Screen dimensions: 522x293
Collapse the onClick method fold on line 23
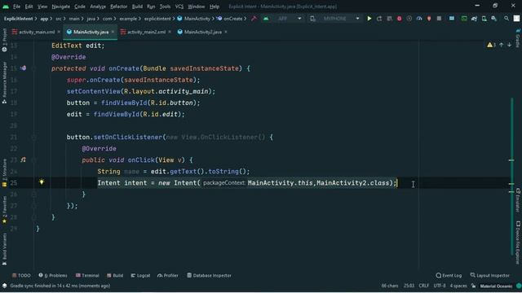pos(34,160)
